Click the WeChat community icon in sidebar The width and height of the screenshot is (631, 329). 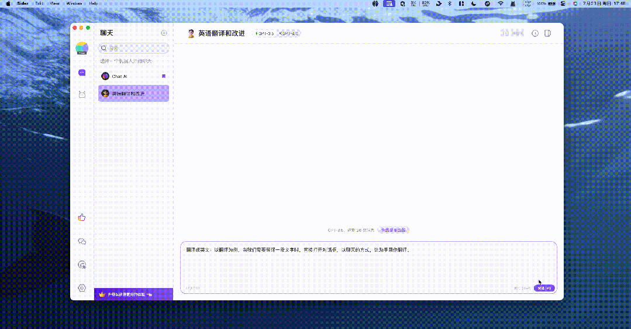[x=82, y=241]
